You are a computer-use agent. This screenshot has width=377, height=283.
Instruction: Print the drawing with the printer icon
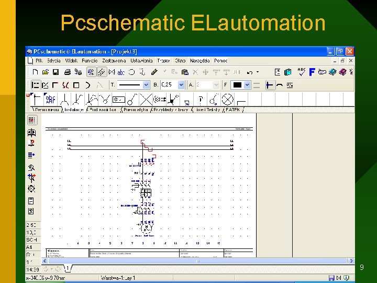[68, 72]
